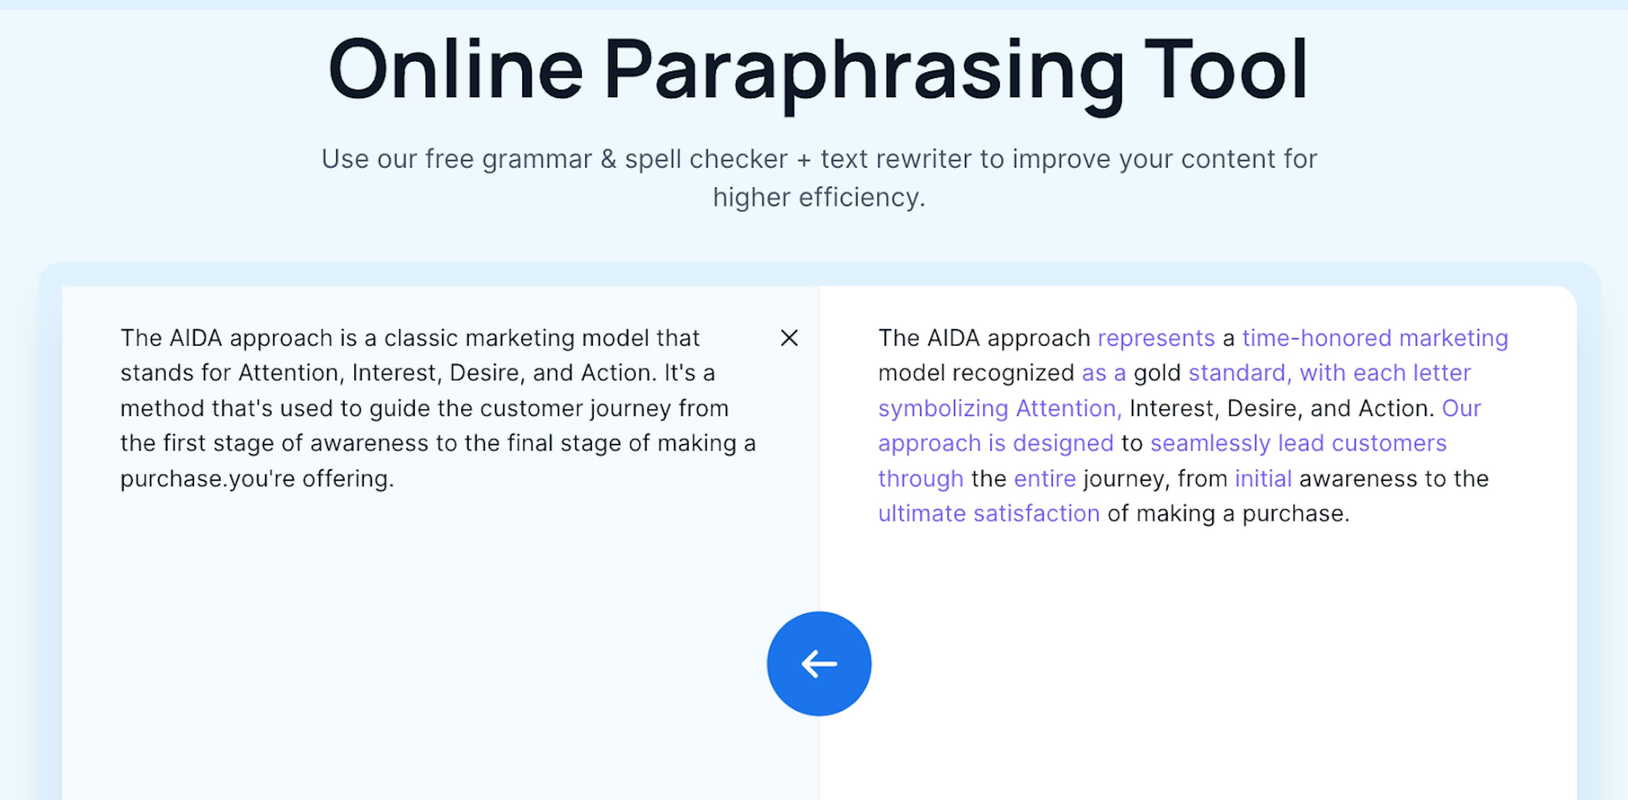Choose the highlighted "standard, with each letter" phrase
This screenshot has height=800, width=1628.
click(1330, 372)
